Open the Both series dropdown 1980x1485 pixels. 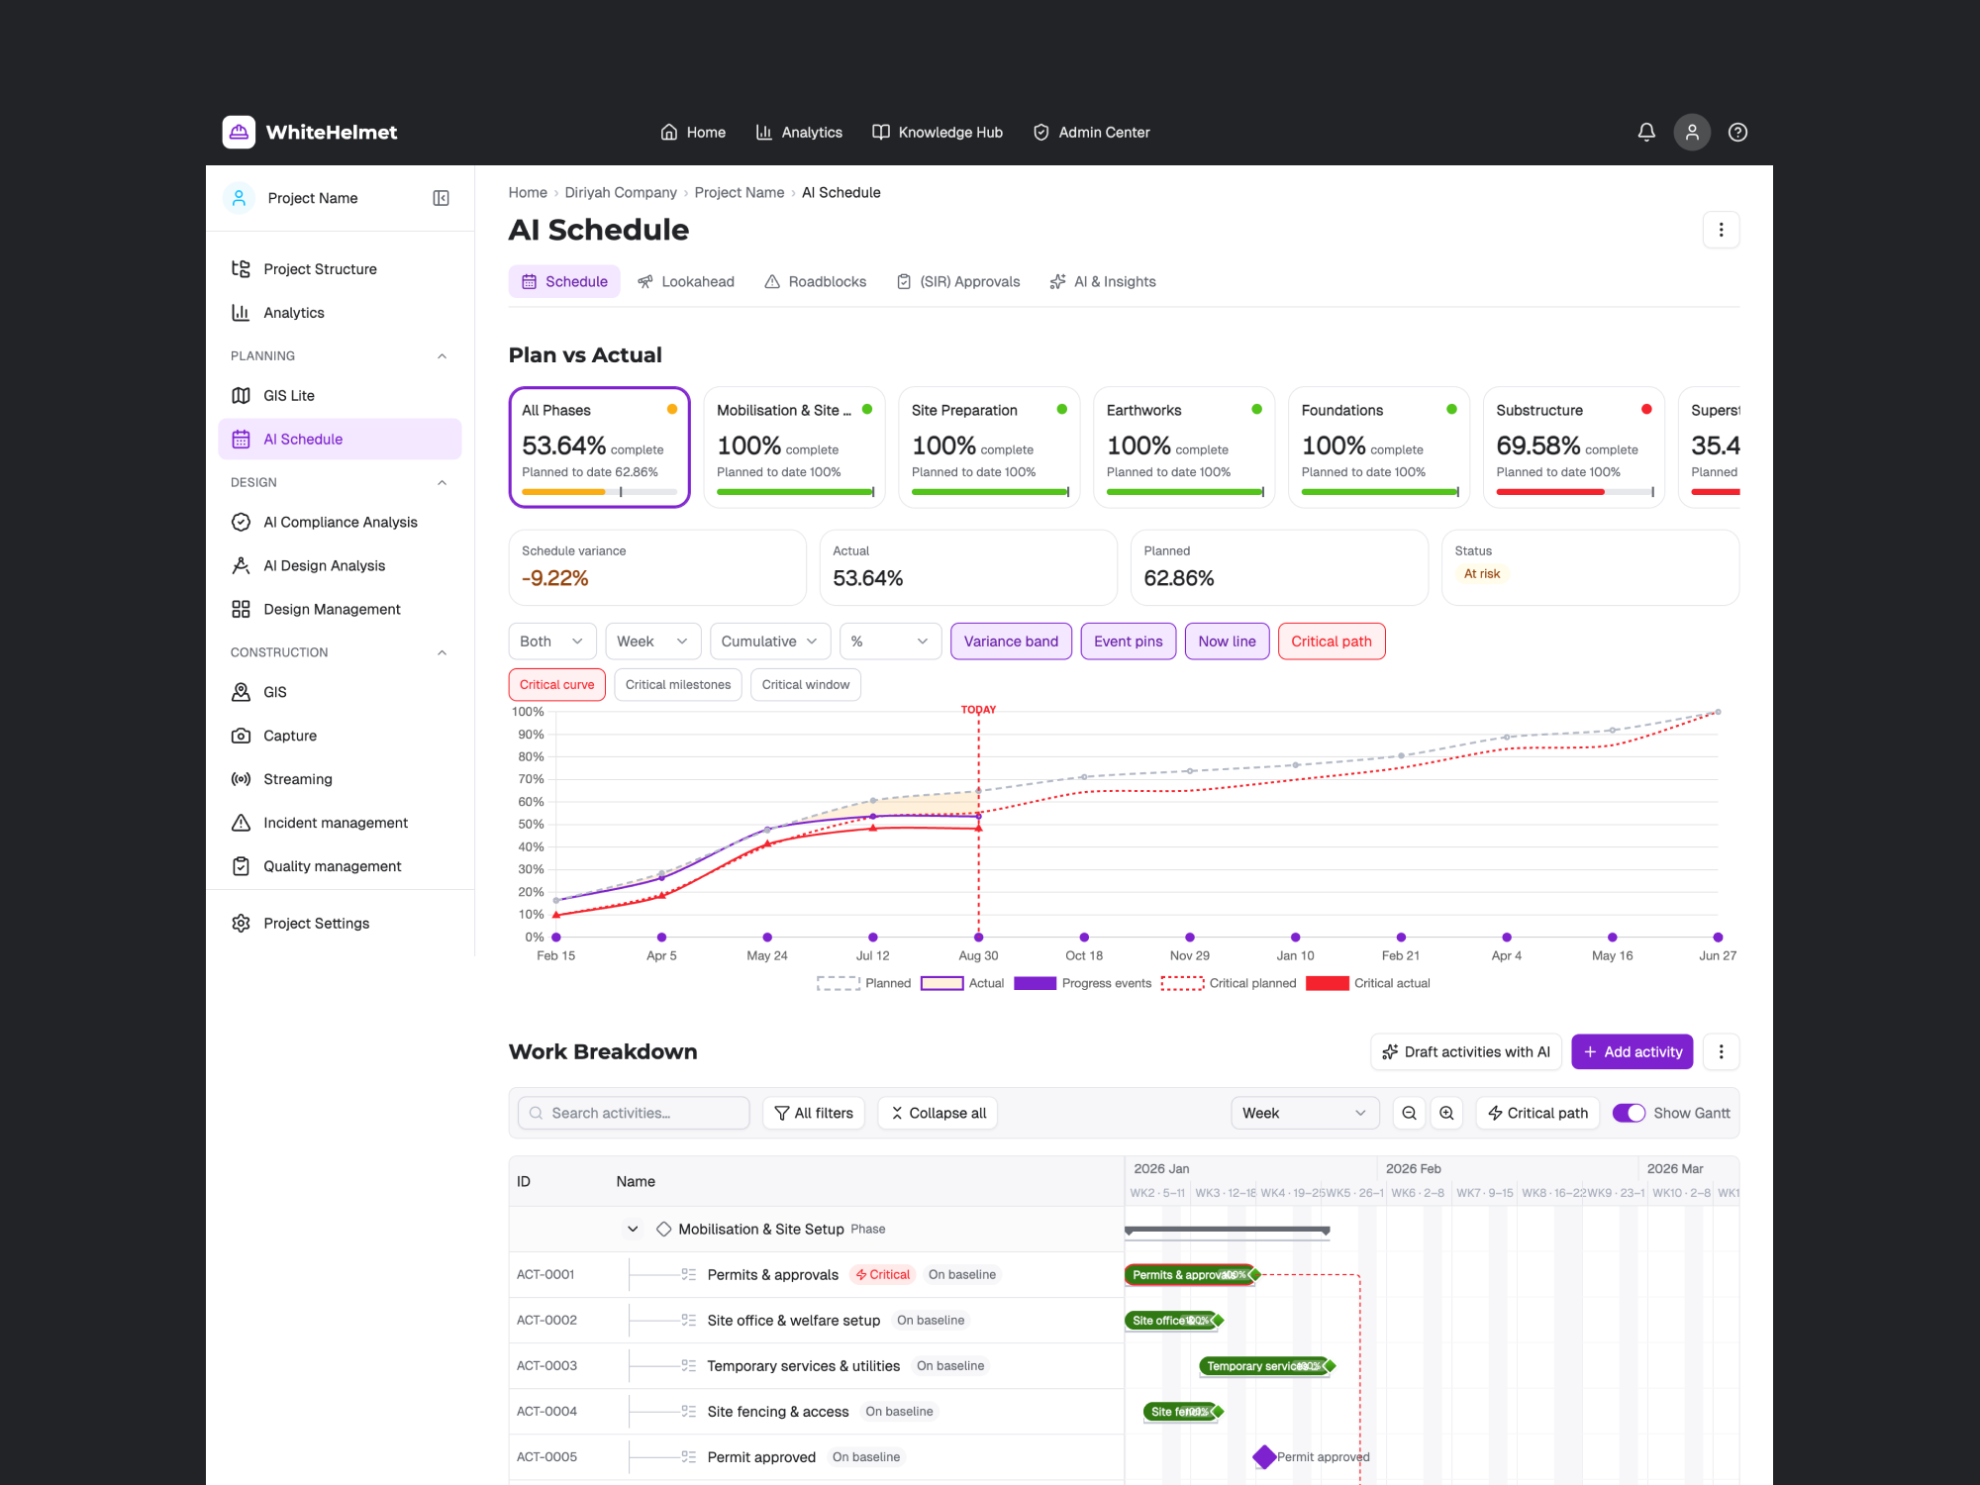pos(552,642)
